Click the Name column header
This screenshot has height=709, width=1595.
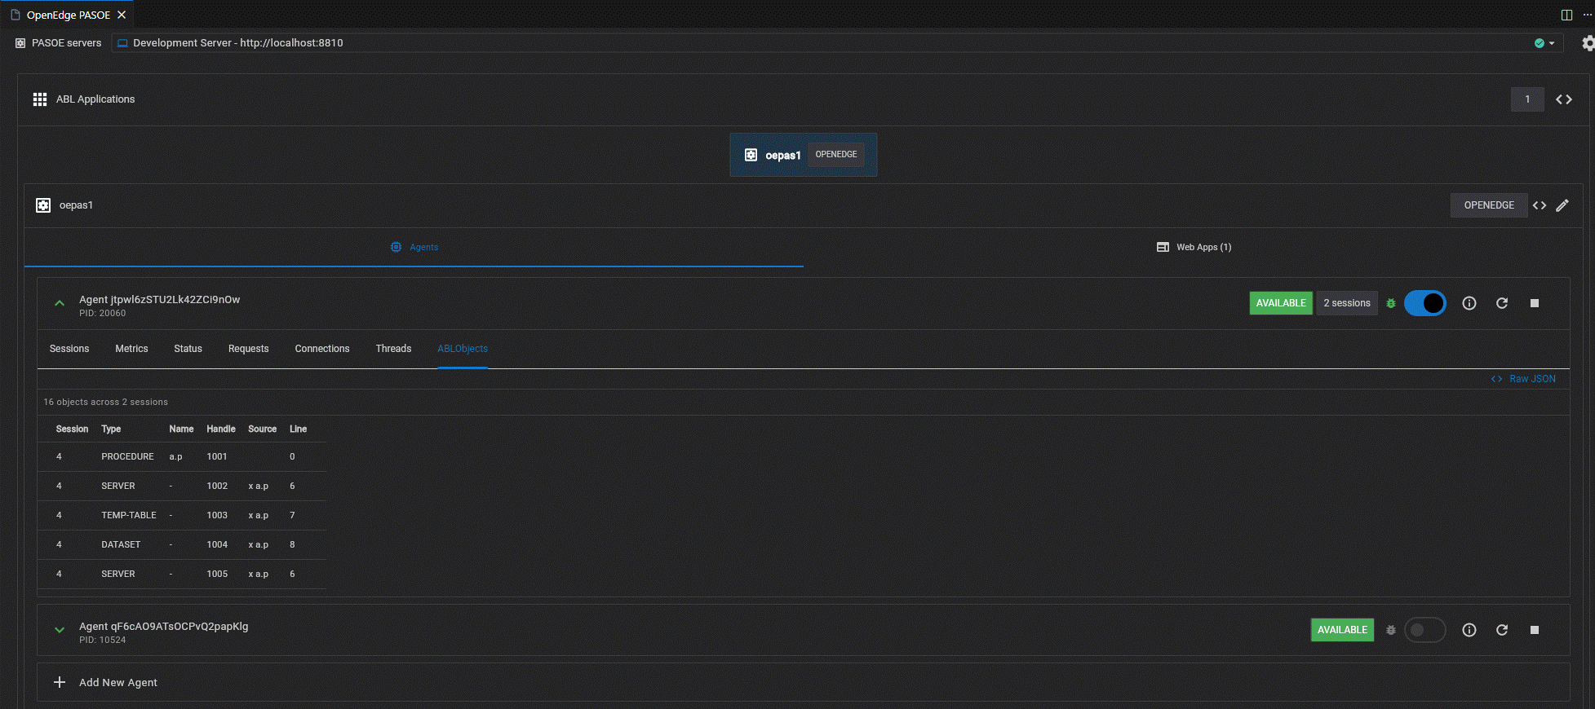point(181,429)
